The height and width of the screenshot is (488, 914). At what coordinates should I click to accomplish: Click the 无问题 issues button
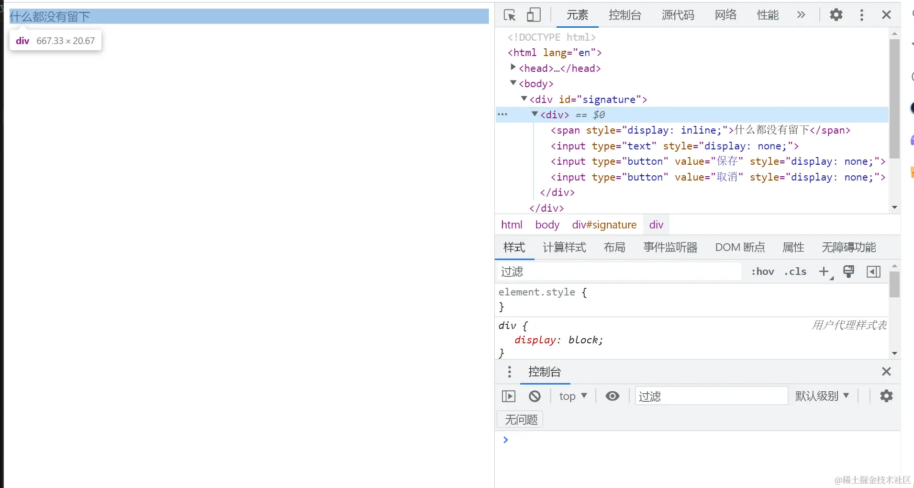(x=520, y=420)
